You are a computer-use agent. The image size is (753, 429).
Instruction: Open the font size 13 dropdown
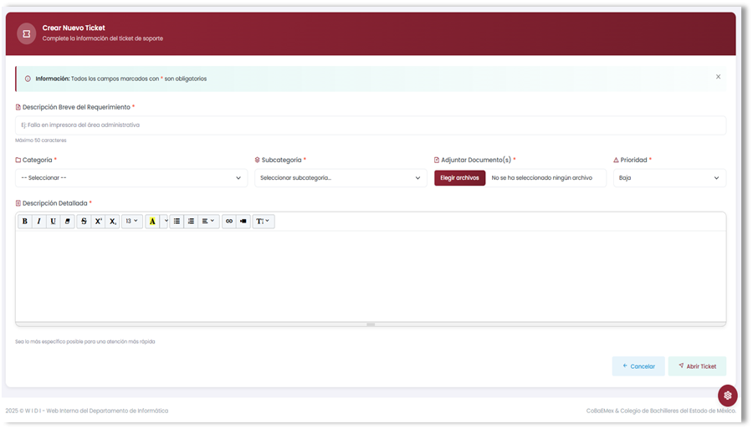[132, 222]
